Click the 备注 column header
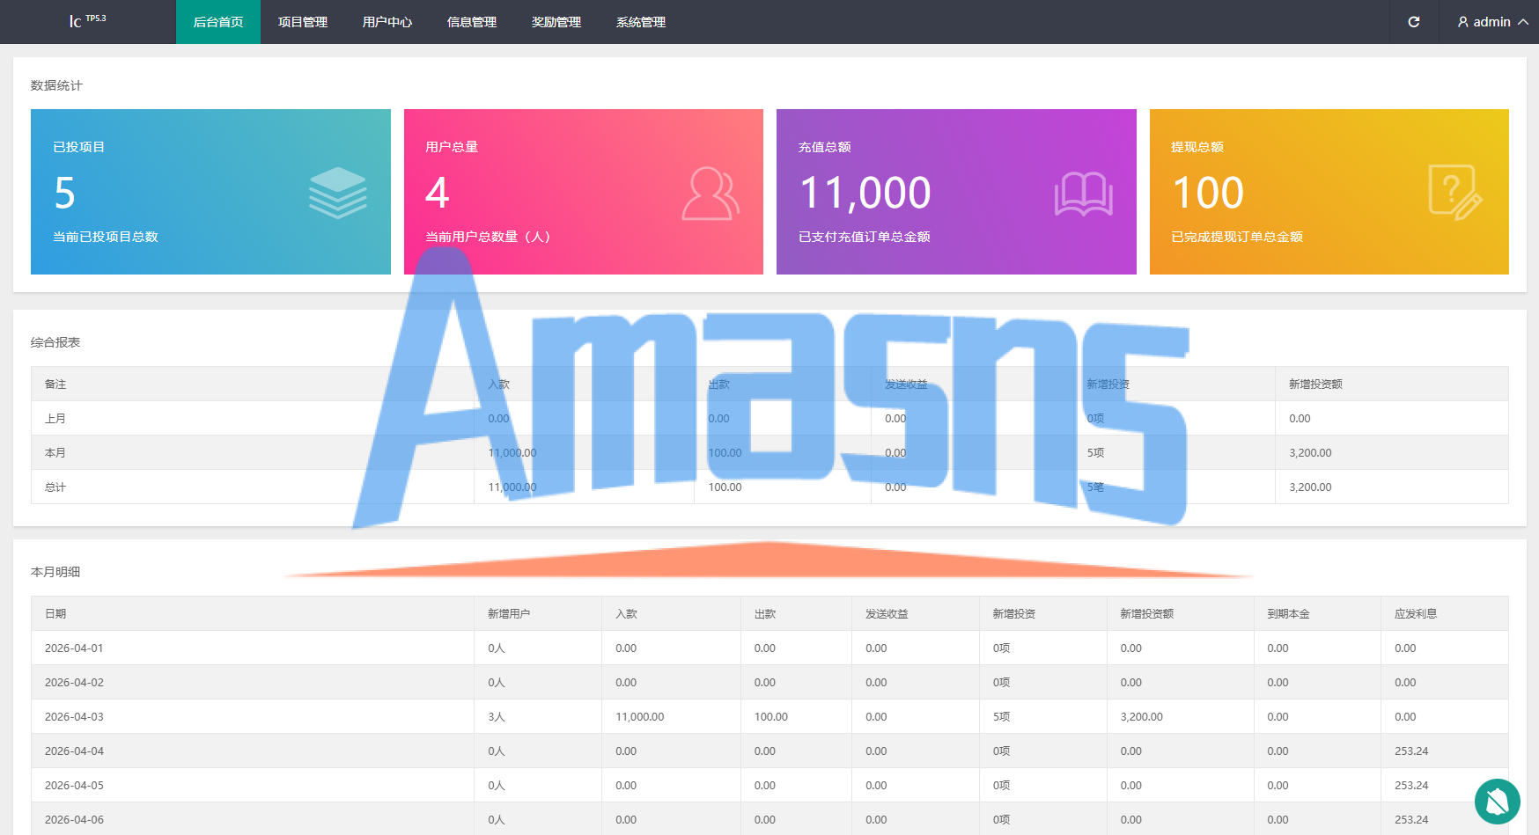Screen dimensions: 1539x835 (55, 385)
